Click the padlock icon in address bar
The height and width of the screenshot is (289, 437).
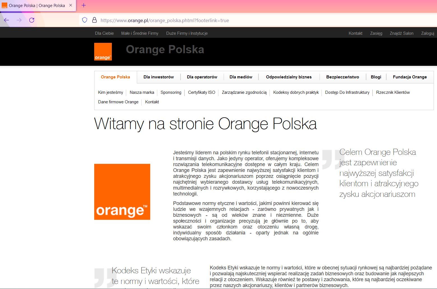point(94,20)
